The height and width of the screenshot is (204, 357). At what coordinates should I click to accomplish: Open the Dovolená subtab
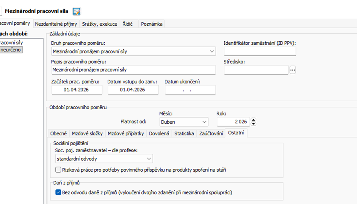[x=159, y=134]
